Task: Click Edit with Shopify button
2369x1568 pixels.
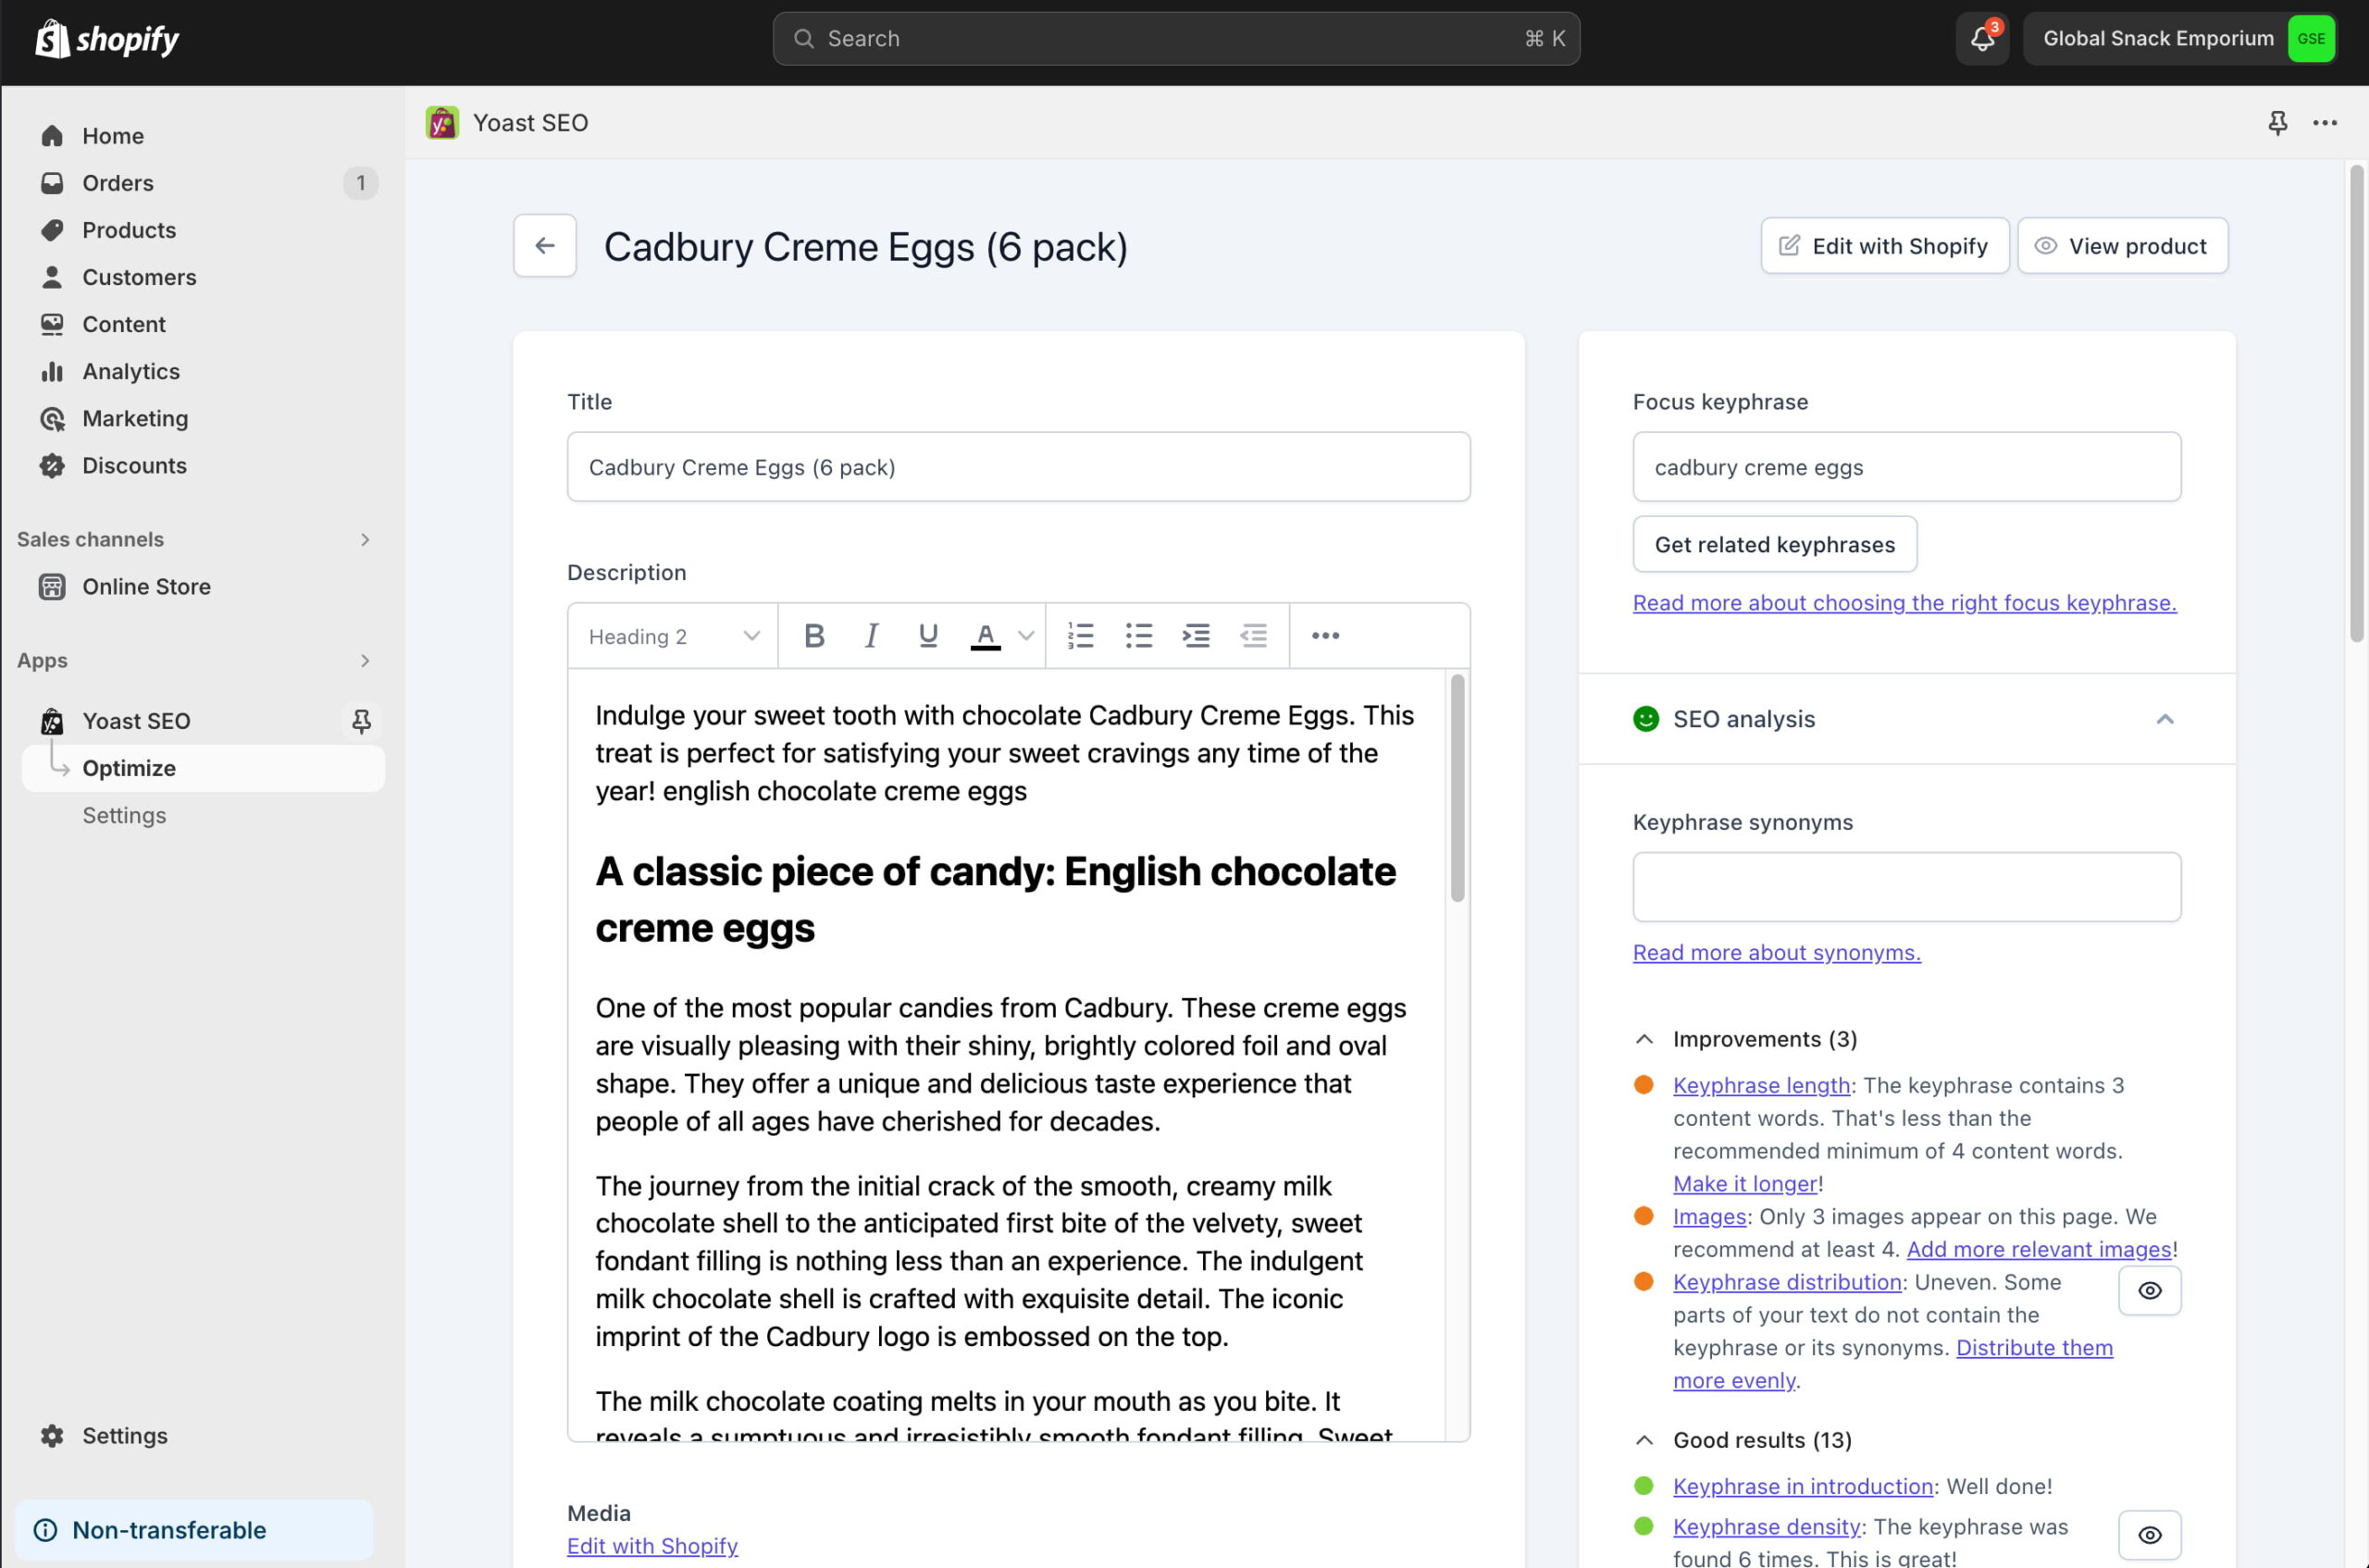Action: [x=1885, y=245]
